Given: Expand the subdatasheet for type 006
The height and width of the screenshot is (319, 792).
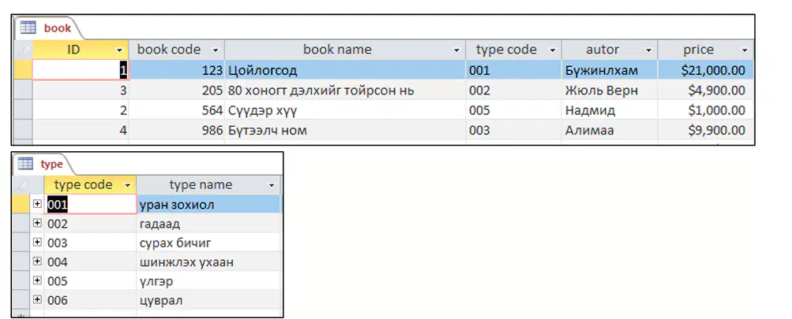Looking at the screenshot, I should pos(37,299).
